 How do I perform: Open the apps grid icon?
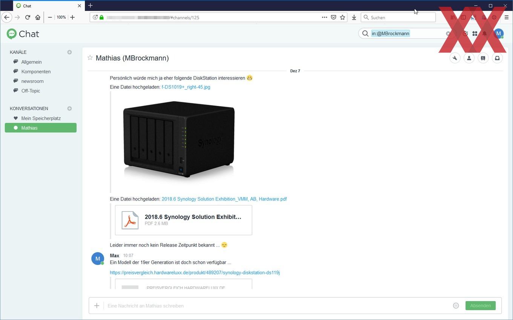click(x=475, y=34)
